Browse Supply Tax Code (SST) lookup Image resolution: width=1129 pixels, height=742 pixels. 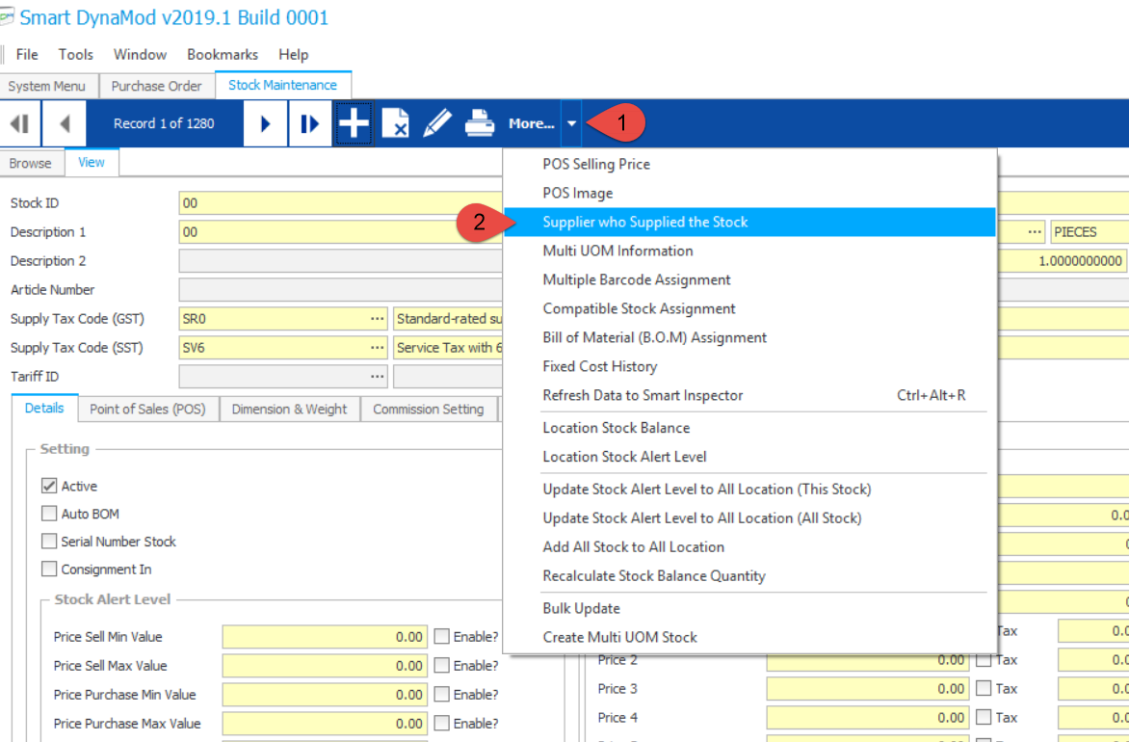coord(378,347)
